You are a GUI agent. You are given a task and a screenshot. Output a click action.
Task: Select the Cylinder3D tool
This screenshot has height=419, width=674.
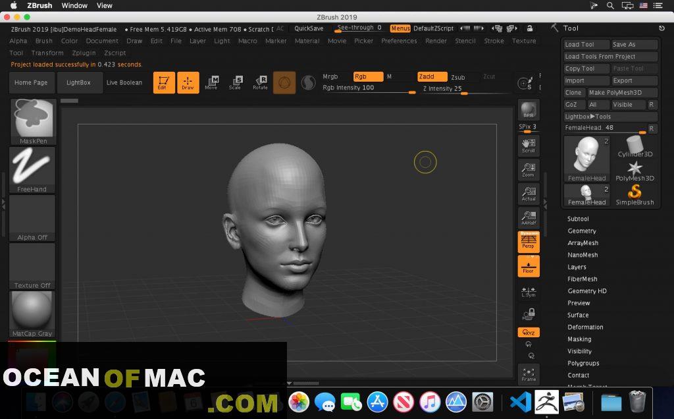[x=635, y=147]
